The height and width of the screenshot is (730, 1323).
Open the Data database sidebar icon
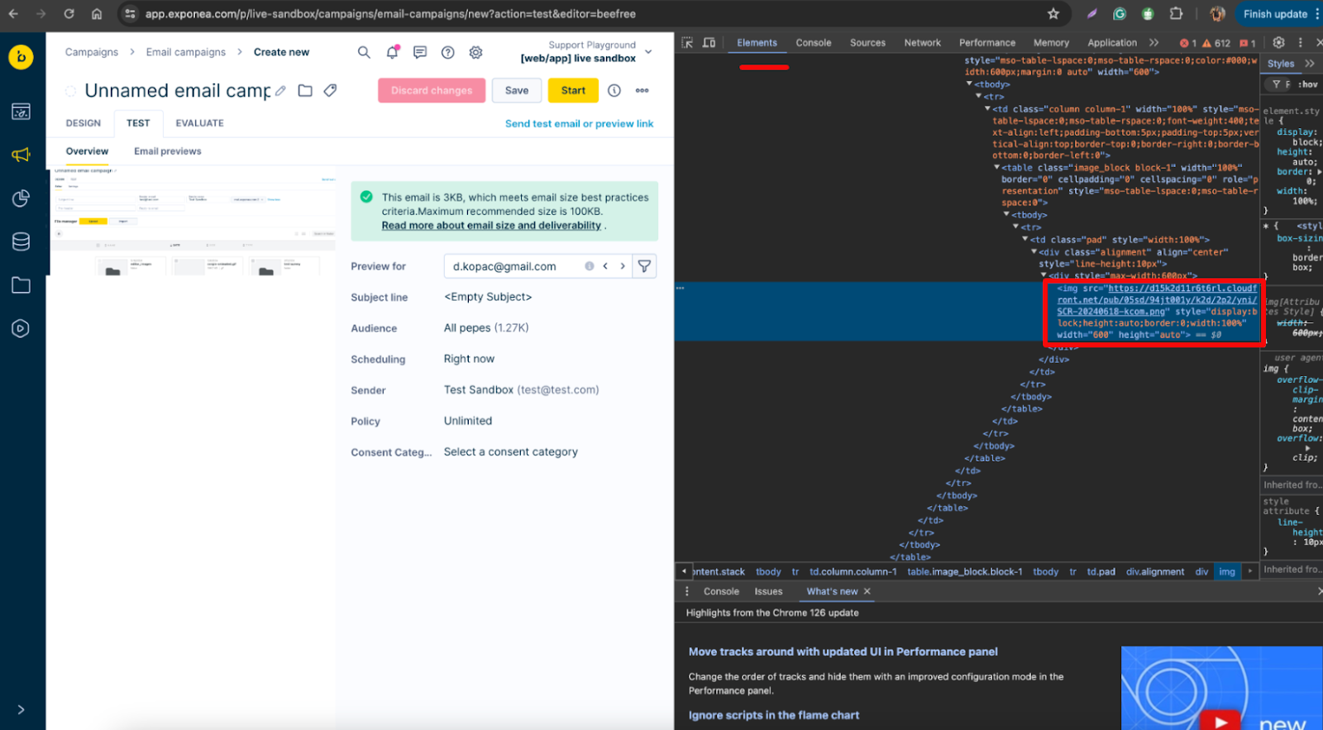pos(21,241)
